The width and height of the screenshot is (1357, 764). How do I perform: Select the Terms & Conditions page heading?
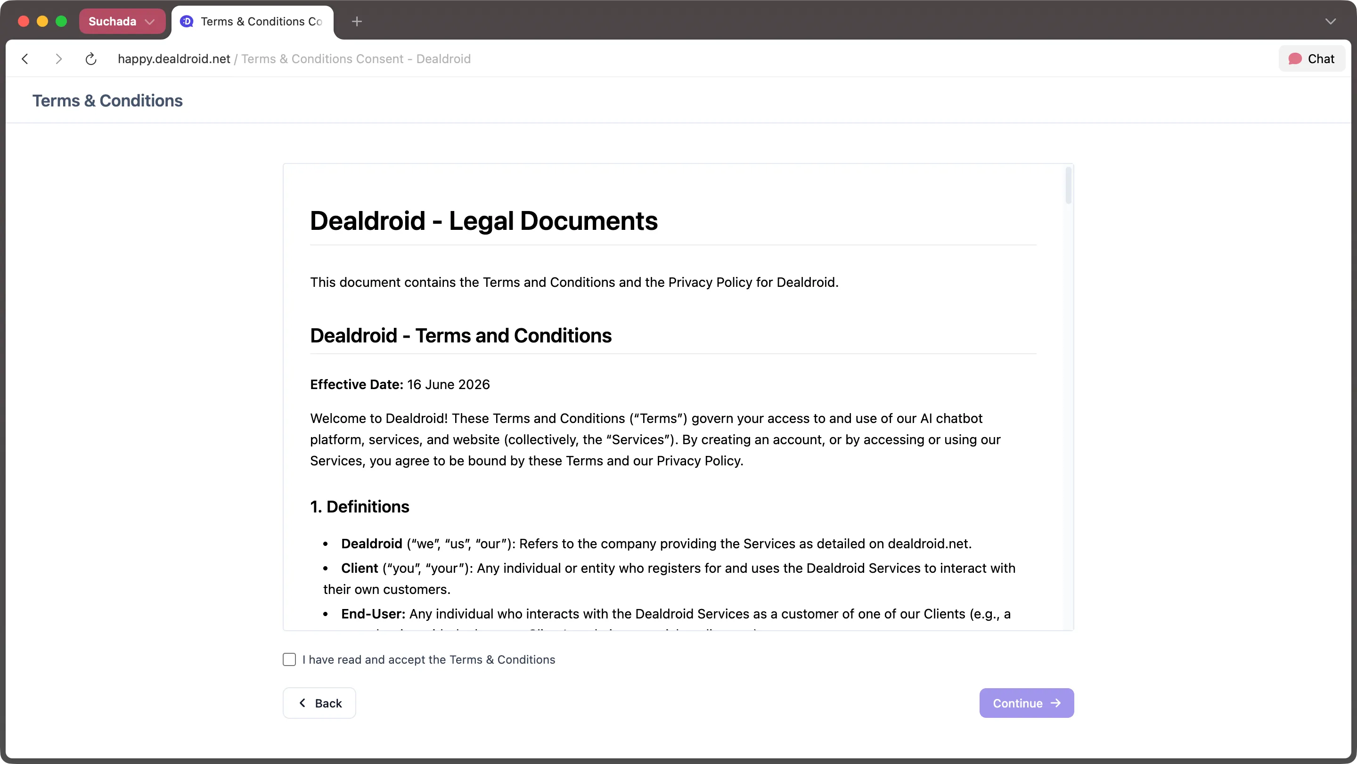point(107,100)
